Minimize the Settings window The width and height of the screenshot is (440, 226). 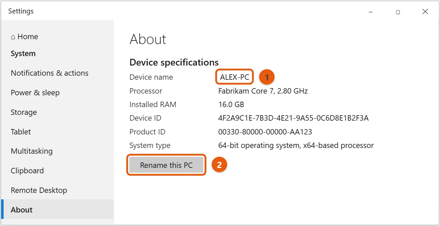(x=371, y=12)
